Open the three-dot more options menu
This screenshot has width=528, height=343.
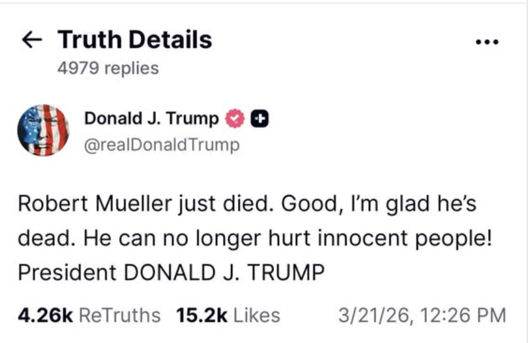point(487,42)
